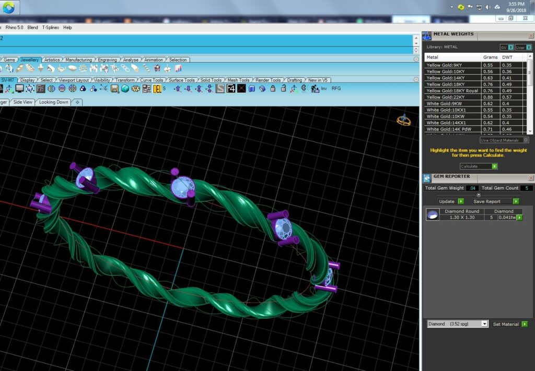535x371 pixels.
Task: Click the lock padlock icon
Action: pyautogui.click(x=273, y=89)
